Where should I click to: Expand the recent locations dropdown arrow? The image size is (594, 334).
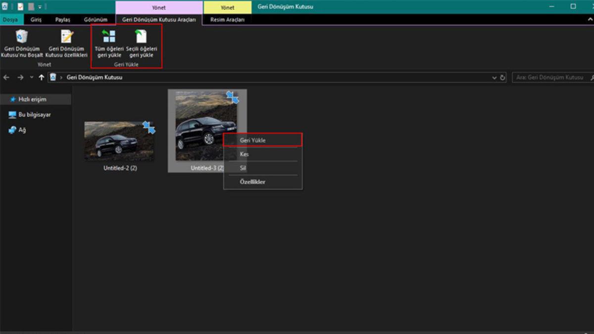click(x=32, y=78)
